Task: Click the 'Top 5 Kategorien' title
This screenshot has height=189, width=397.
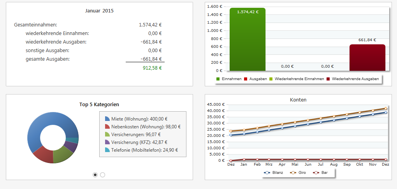Action: pos(99,104)
